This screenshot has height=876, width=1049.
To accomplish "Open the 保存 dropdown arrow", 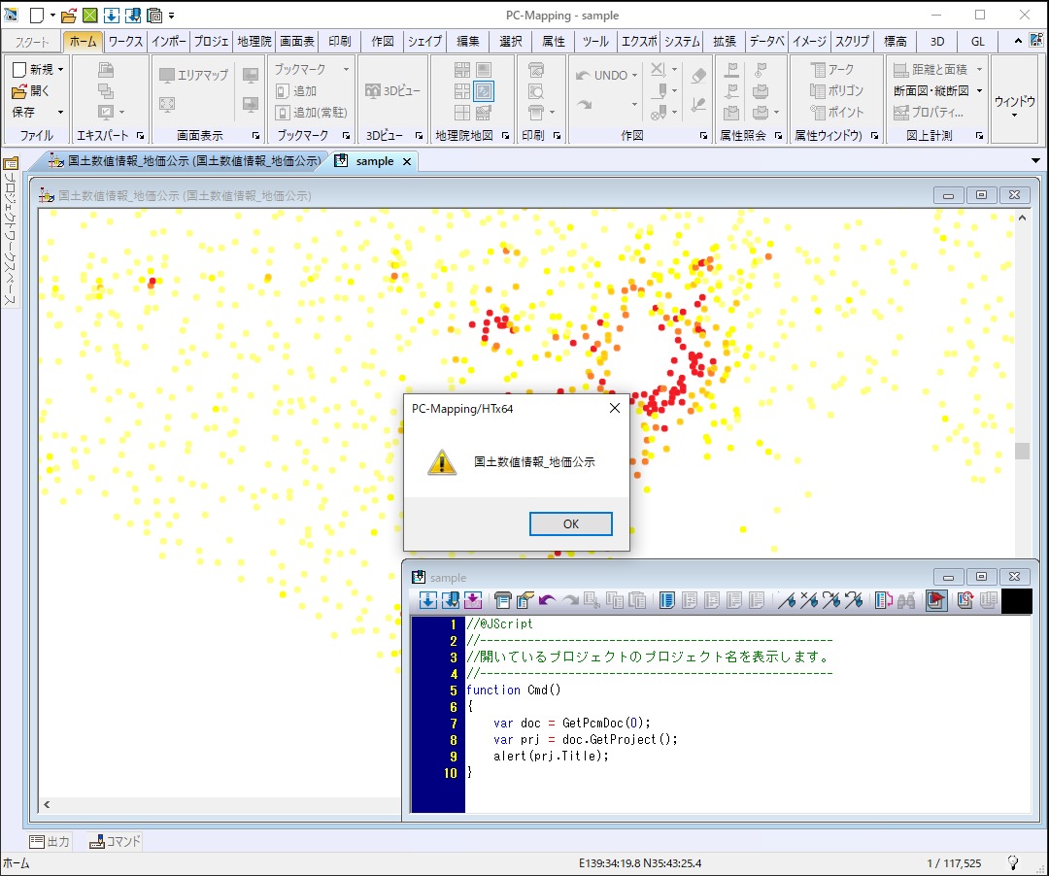I will (x=61, y=113).
